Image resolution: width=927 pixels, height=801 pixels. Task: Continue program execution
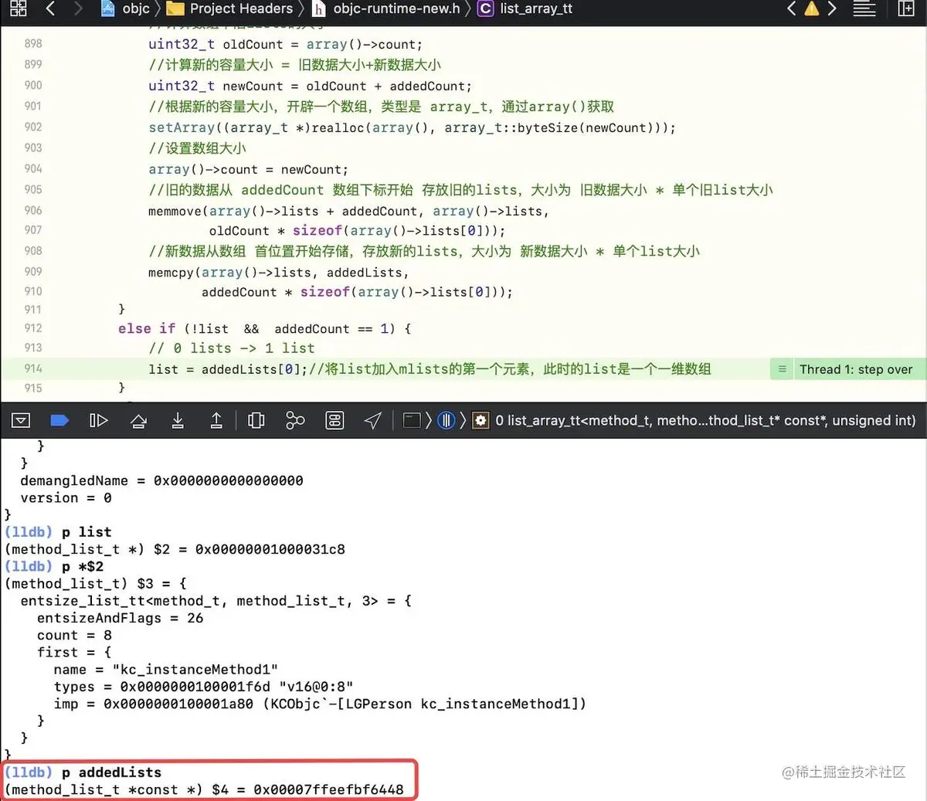click(x=98, y=420)
